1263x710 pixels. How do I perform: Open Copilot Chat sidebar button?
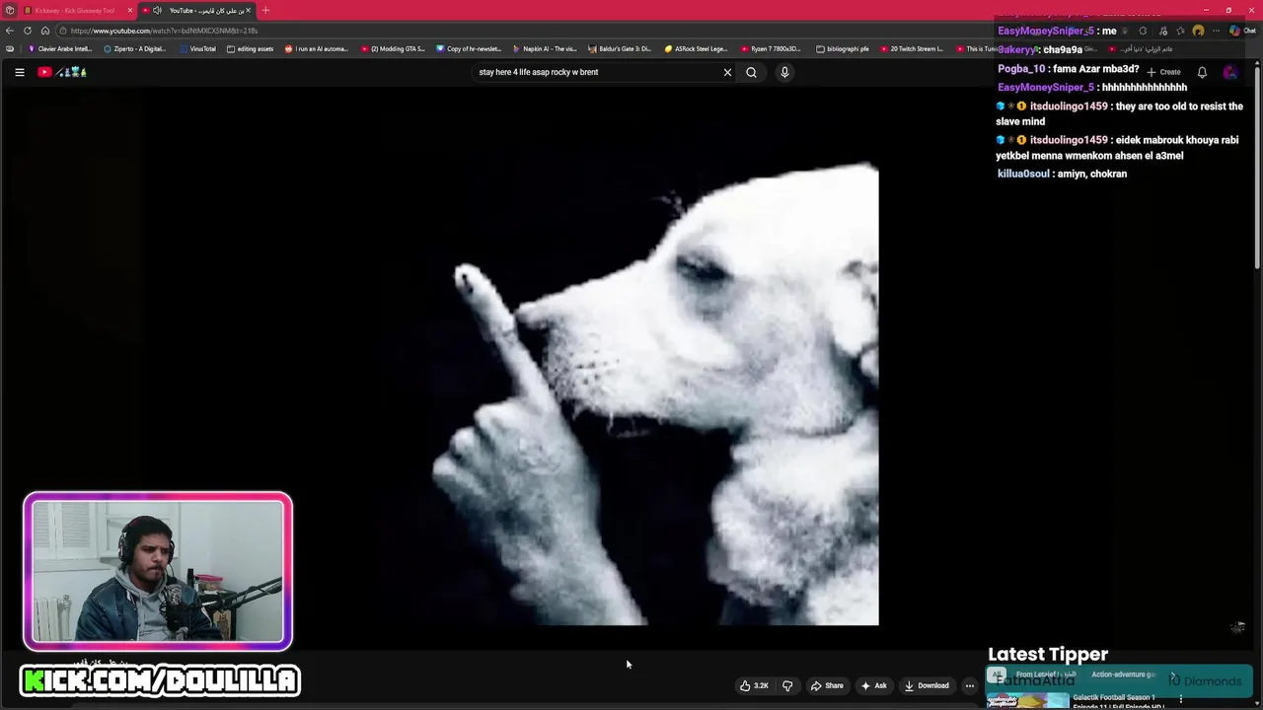(1240, 31)
